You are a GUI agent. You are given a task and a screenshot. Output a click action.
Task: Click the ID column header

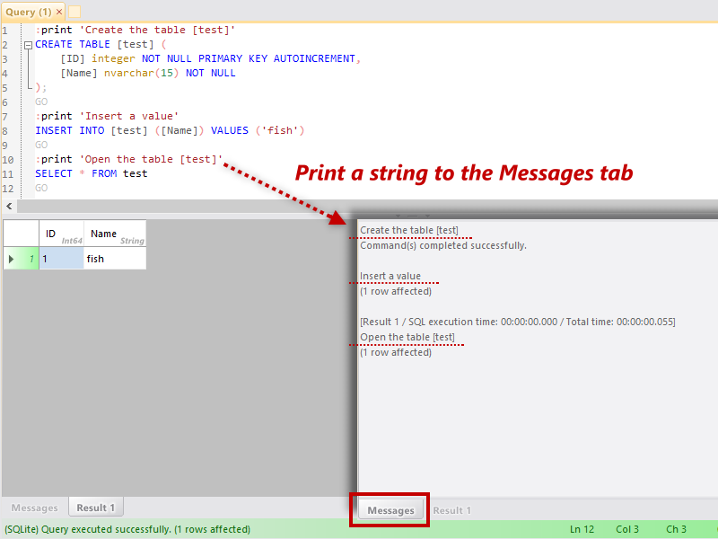(x=61, y=234)
